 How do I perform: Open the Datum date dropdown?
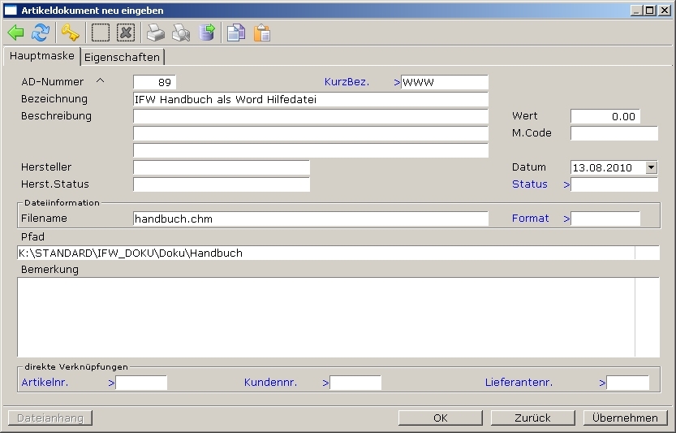[651, 167]
